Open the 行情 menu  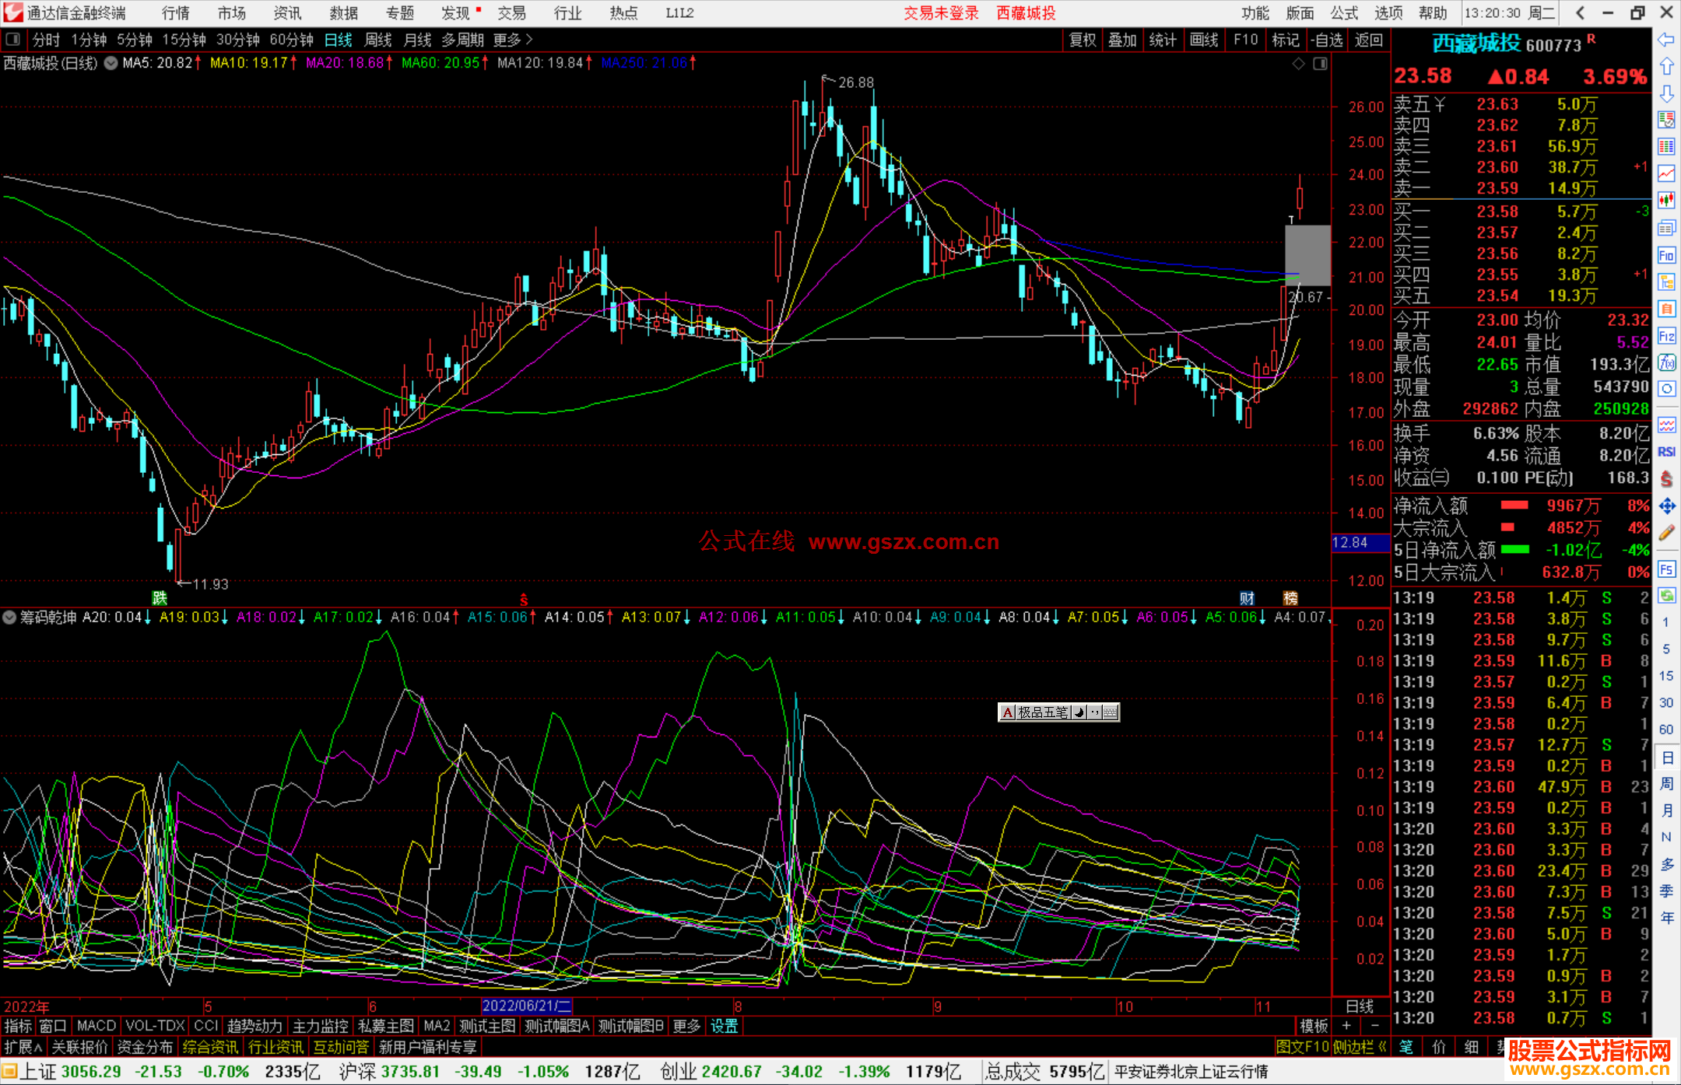(x=175, y=13)
